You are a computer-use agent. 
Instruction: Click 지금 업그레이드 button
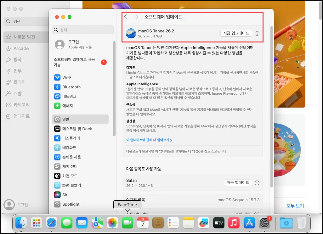(x=236, y=33)
